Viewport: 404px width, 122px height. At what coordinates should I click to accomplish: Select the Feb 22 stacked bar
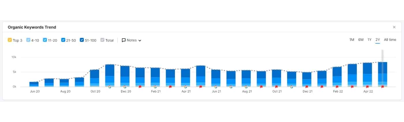[x=337, y=77]
